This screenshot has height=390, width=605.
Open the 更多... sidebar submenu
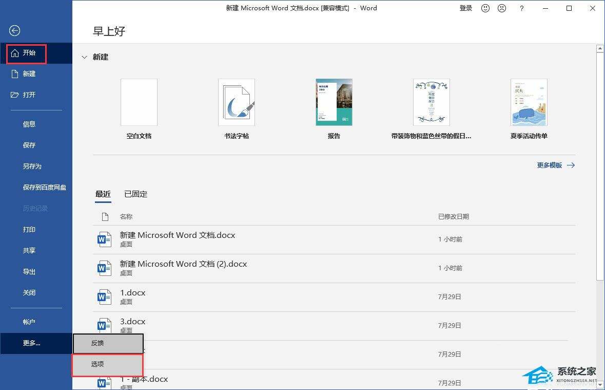36,343
